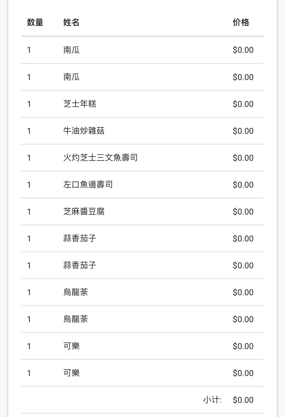Viewport: 285px width, 417px height.
Task: Click the 芝士年糕 item name
Action: point(80,104)
